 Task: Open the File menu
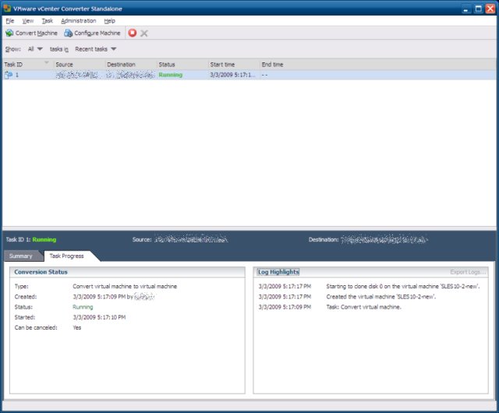(9, 21)
